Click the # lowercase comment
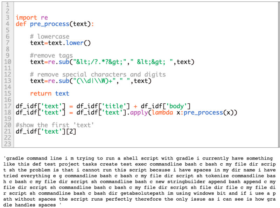The width and height of the screenshot is (280, 208). (49, 36)
